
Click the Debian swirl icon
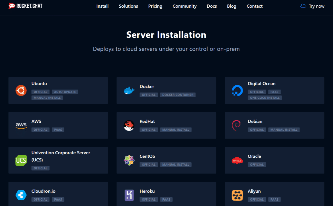237,125
